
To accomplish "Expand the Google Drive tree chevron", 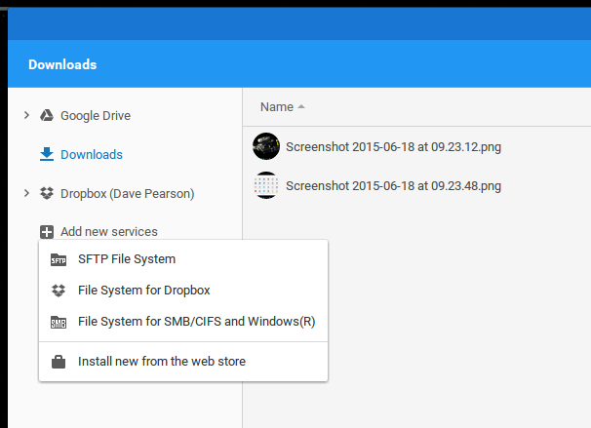I will [26, 115].
